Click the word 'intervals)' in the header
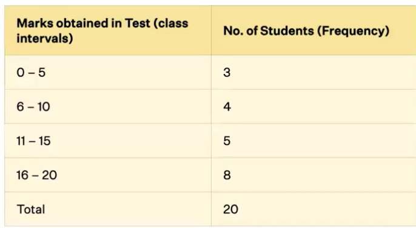Viewport: 416px width, 228px height. (45, 38)
